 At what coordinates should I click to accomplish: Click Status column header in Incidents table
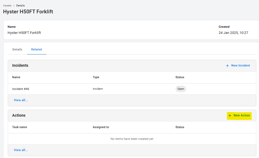click(x=180, y=77)
